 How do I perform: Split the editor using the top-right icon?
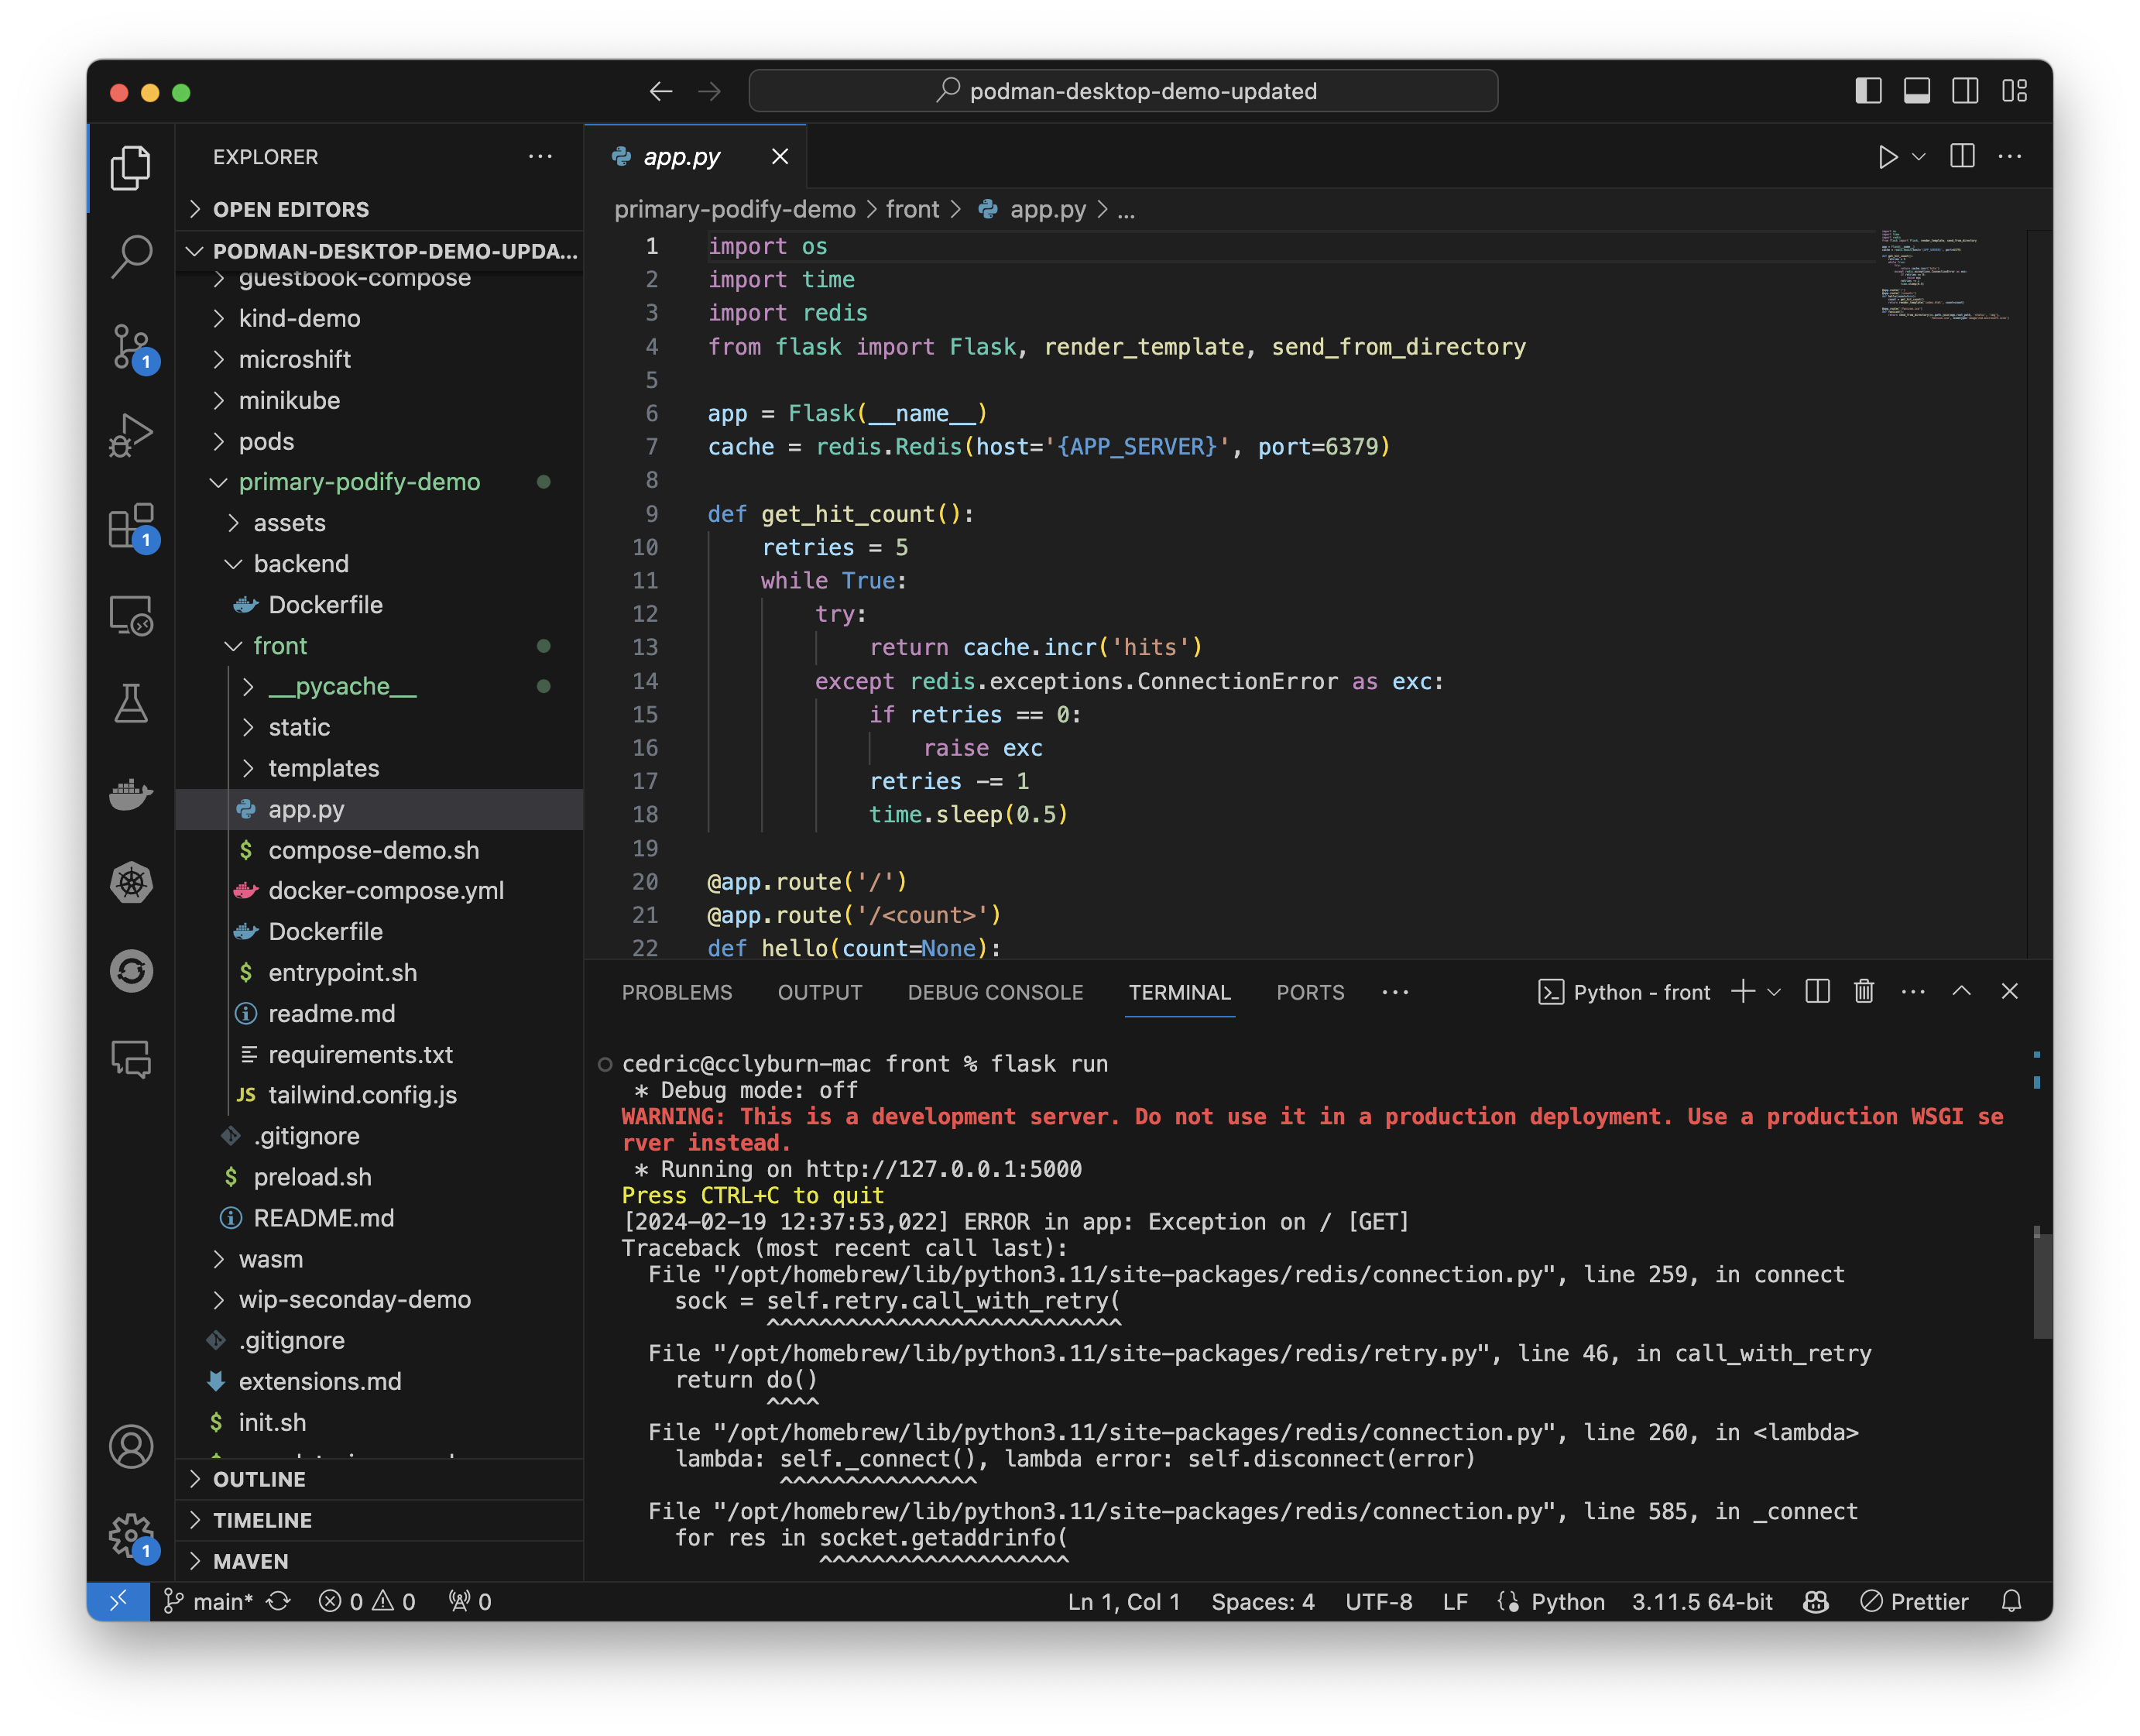(1962, 156)
